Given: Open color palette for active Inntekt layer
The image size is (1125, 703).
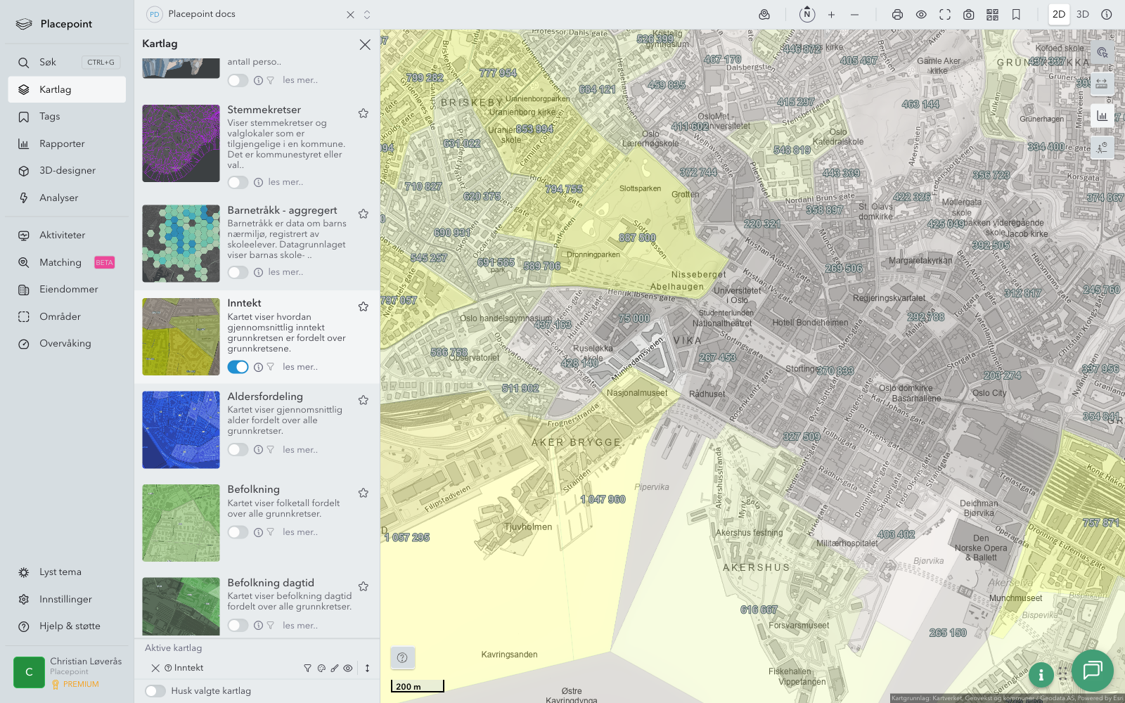Looking at the screenshot, I should pyautogui.click(x=321, y=669).
